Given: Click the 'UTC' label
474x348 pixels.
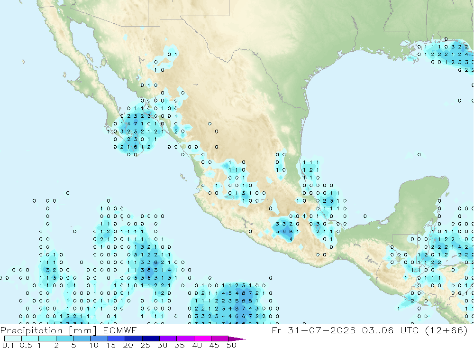Looking at the screenshot, I should point(410,330).
